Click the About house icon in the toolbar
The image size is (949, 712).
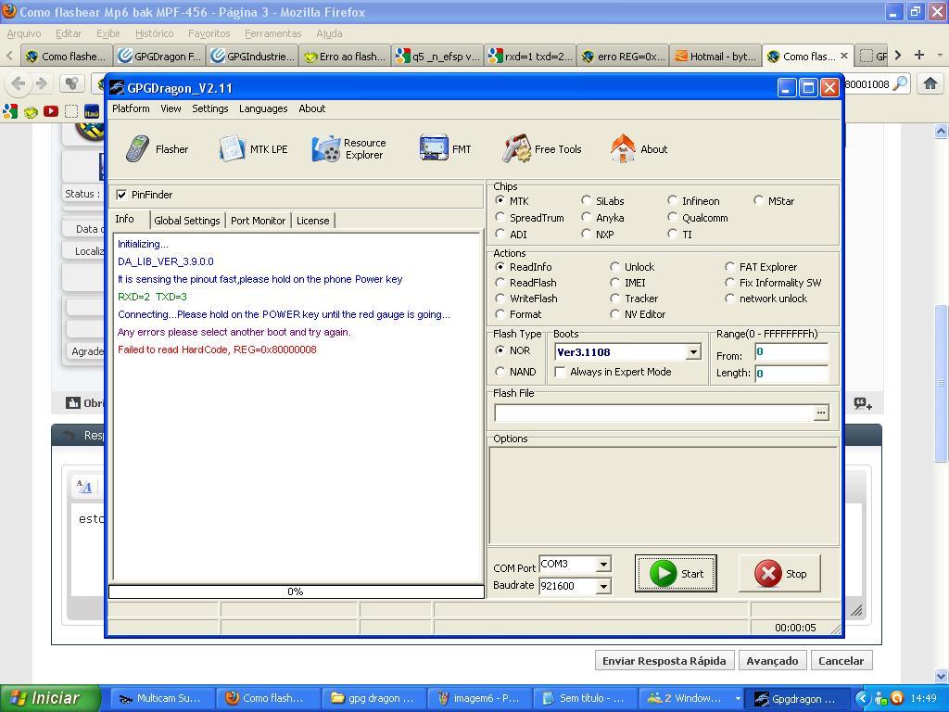click(623, 148)
